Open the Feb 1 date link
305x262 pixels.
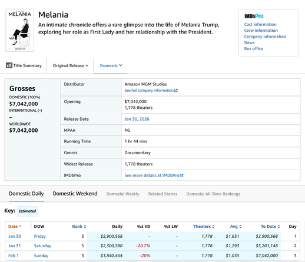pos(14,256)
